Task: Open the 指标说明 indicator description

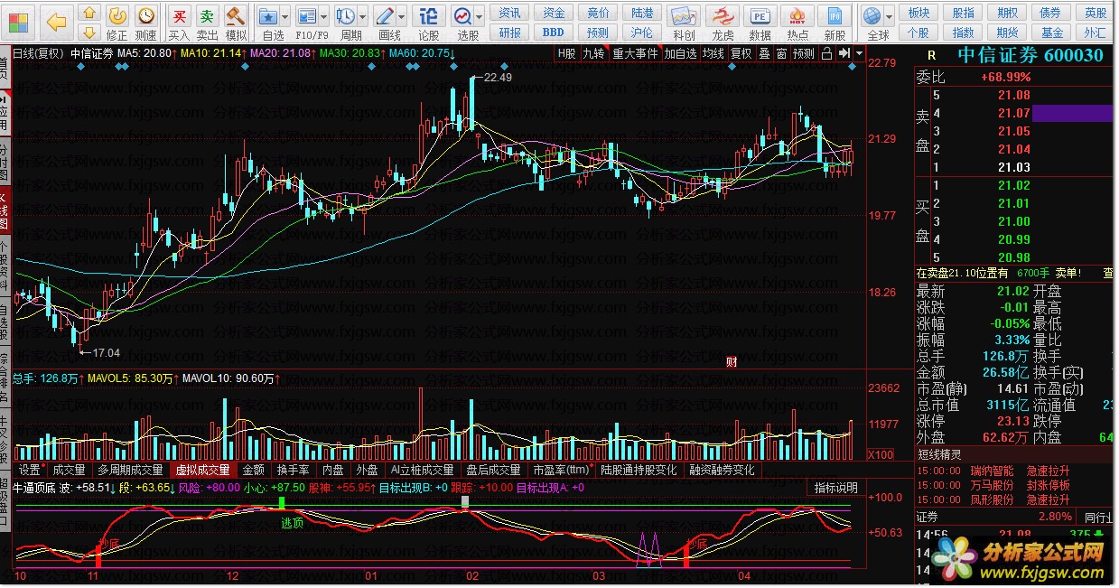Action: [x=835, y=488]
